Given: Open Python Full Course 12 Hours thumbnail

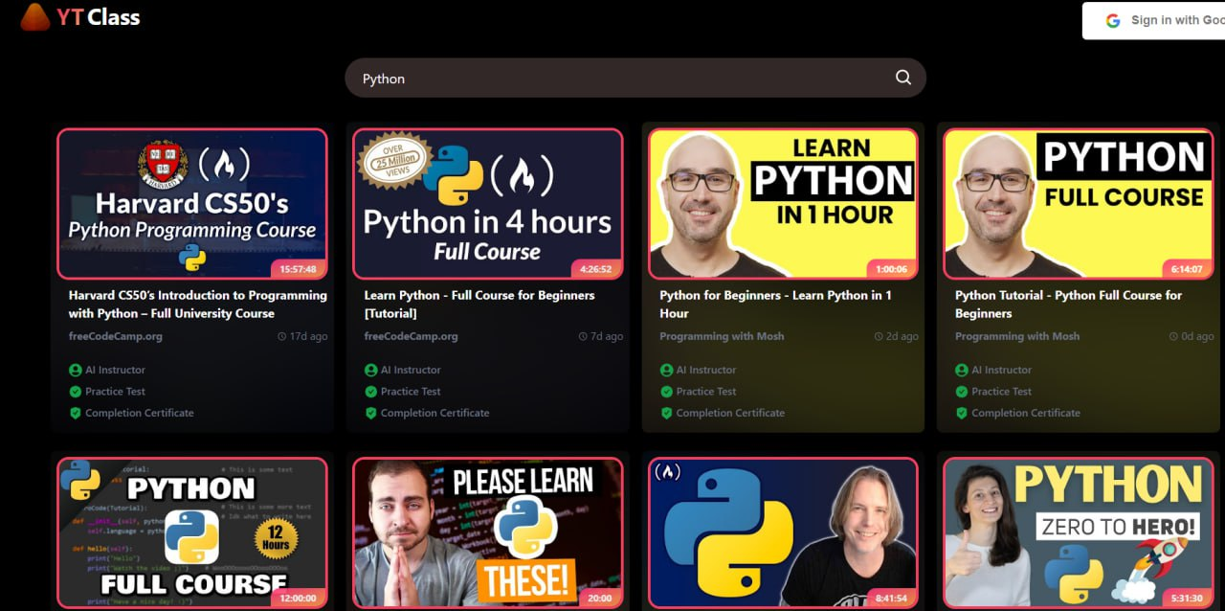Looking at the screenshot, I should click(192, 532).
